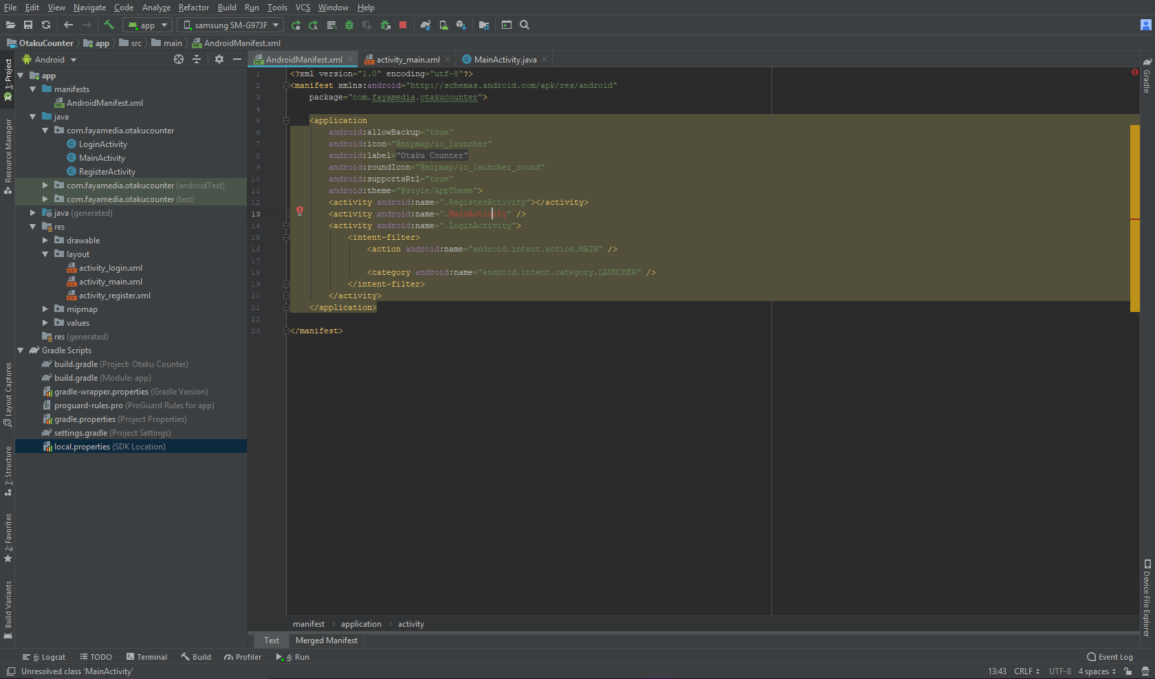Open the AVD Manager icon
This screenshot has height=679, width=1155.
click(443, 25)
